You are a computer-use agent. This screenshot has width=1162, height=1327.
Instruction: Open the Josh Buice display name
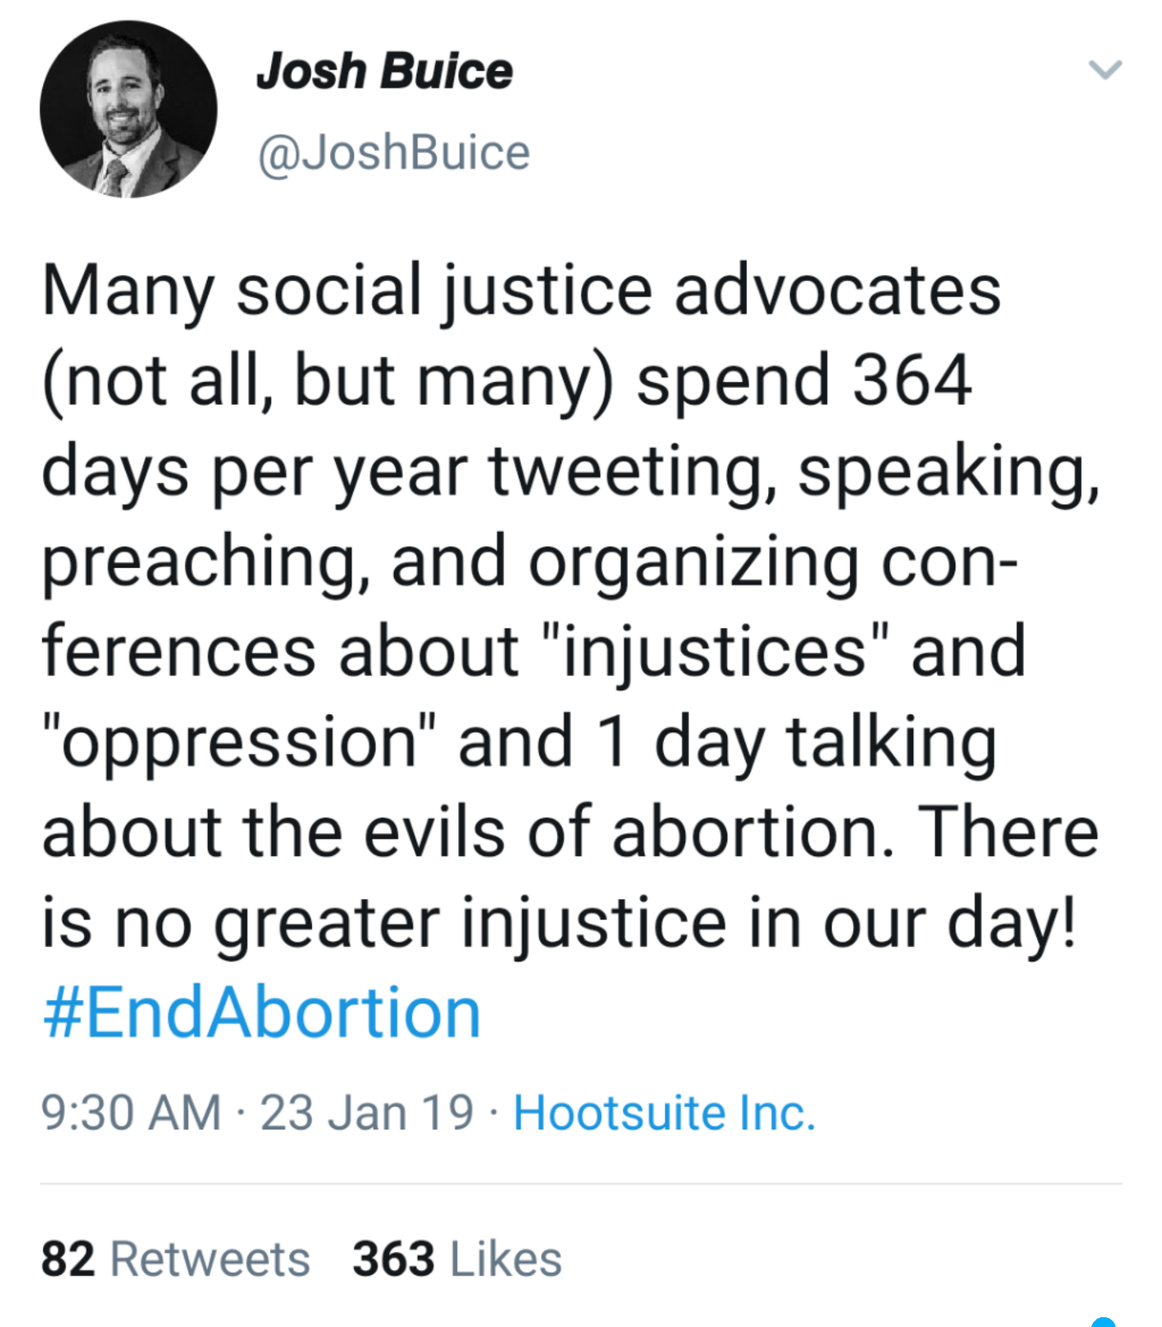[384, 71]
